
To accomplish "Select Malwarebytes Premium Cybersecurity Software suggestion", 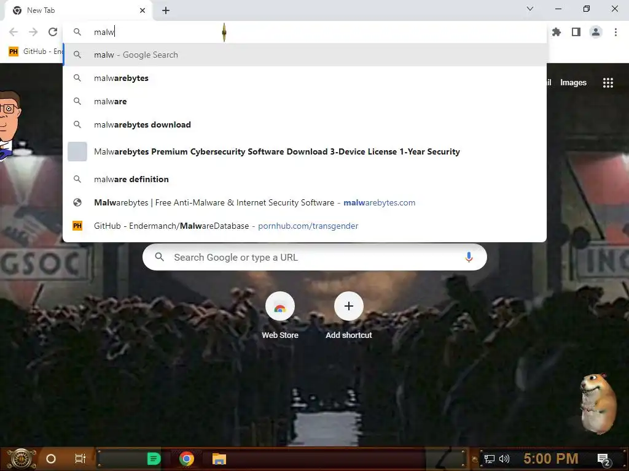I will 305,152.
